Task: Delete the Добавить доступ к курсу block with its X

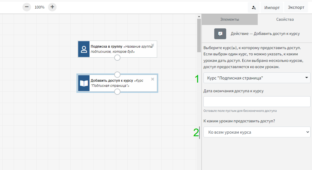Action: click(153, 79)
